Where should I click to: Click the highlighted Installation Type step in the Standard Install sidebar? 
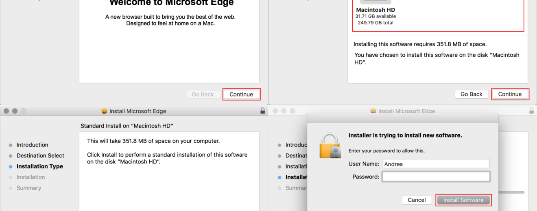(x=39, y=166)
